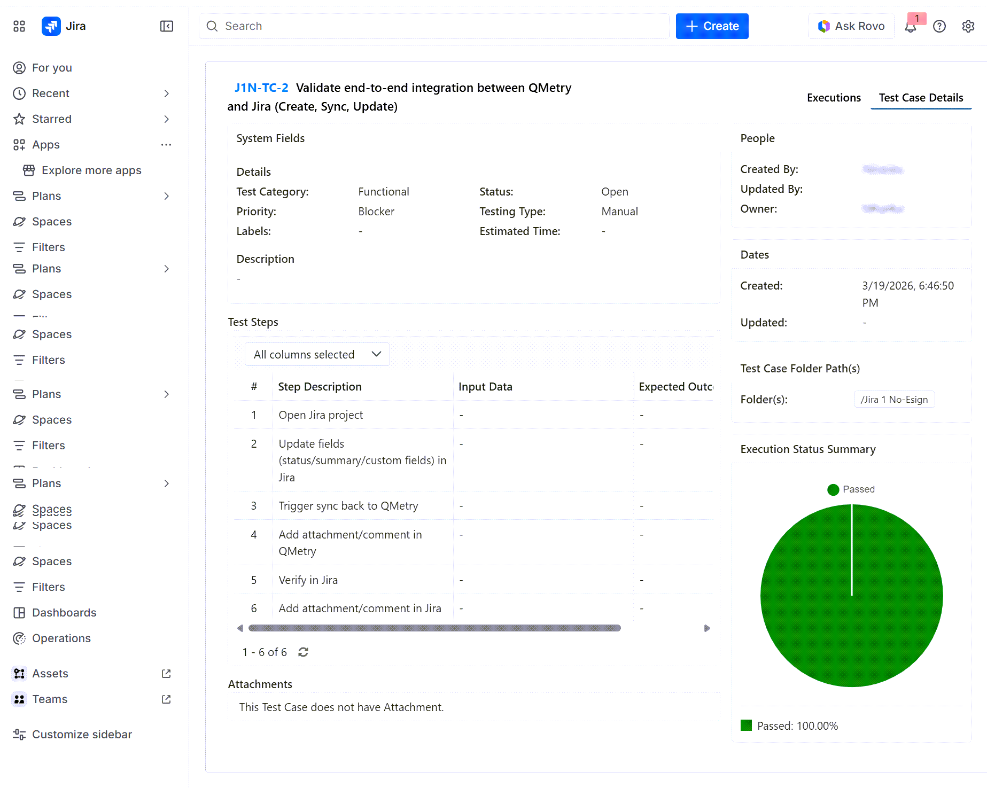Image resolution: width=987 pixels, height=788 pixels.
Task: Open the notifications bell icon
Action: click(x=911, y=26)
